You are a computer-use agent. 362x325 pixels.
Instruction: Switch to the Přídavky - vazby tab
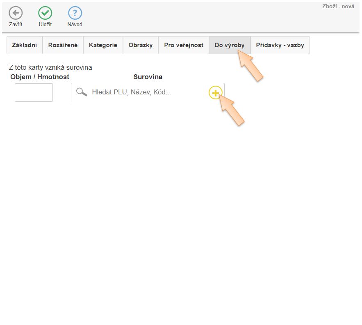click(280, 45)
